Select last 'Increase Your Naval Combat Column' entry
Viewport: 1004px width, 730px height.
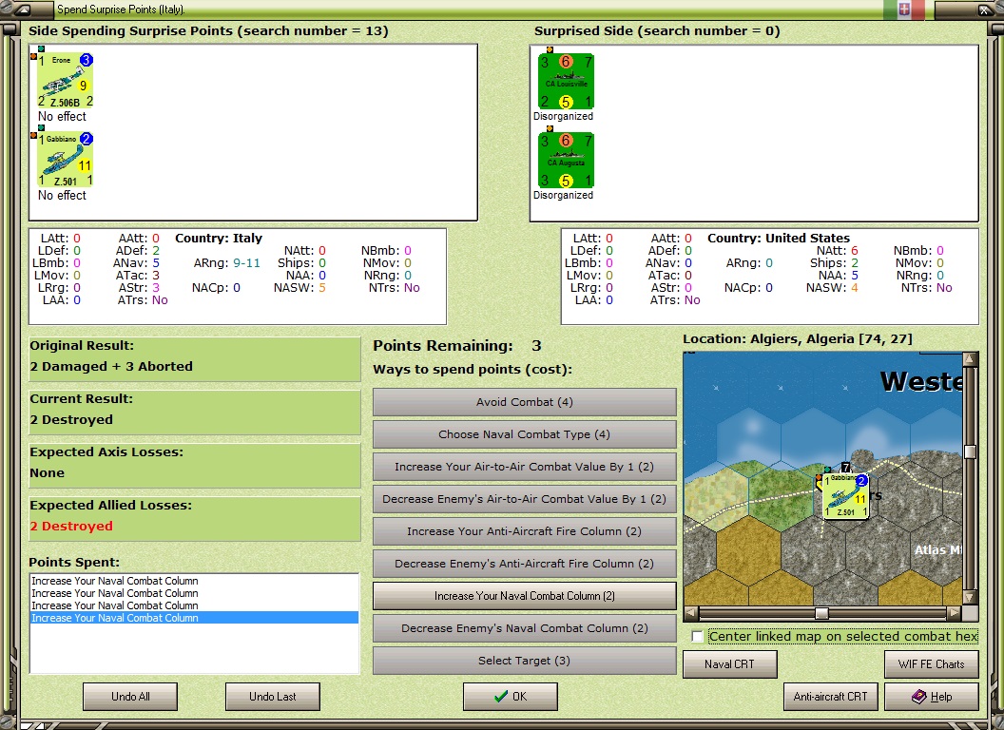[194, 618]
